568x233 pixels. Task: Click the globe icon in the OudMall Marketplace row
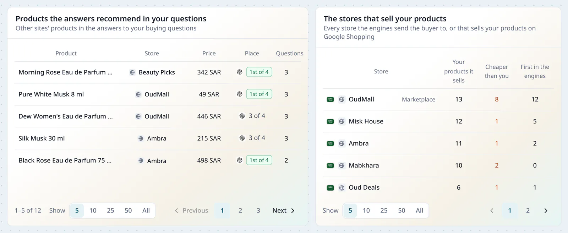pos(342,99)
